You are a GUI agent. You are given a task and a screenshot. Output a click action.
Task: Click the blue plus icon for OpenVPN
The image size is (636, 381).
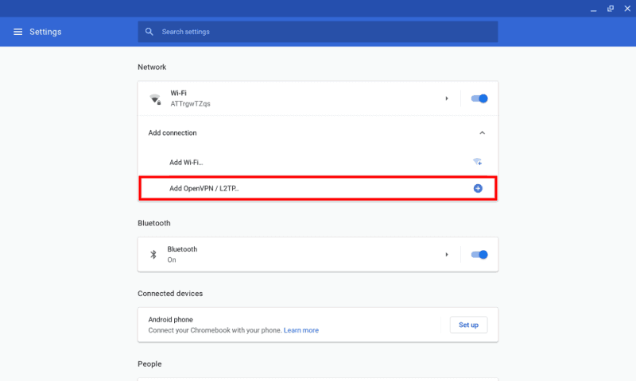click(478, 188)
